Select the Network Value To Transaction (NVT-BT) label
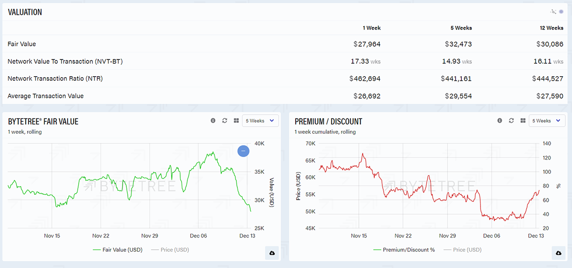 (x=65, y=61)
